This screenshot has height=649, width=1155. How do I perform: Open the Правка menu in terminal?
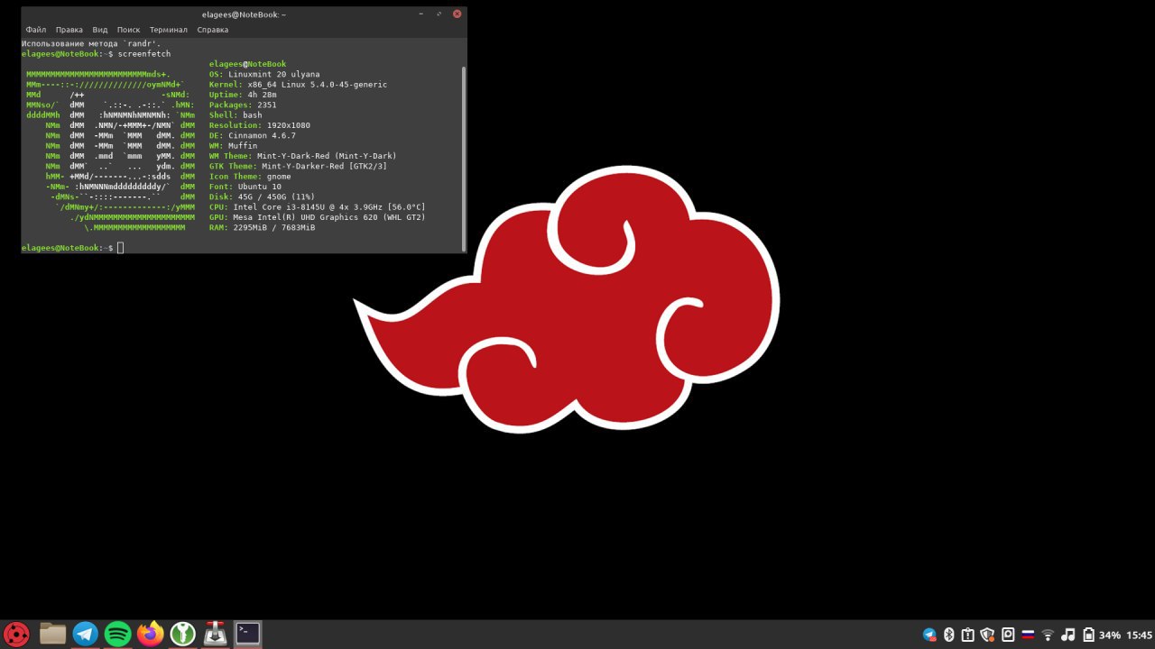tap(69, 30)
